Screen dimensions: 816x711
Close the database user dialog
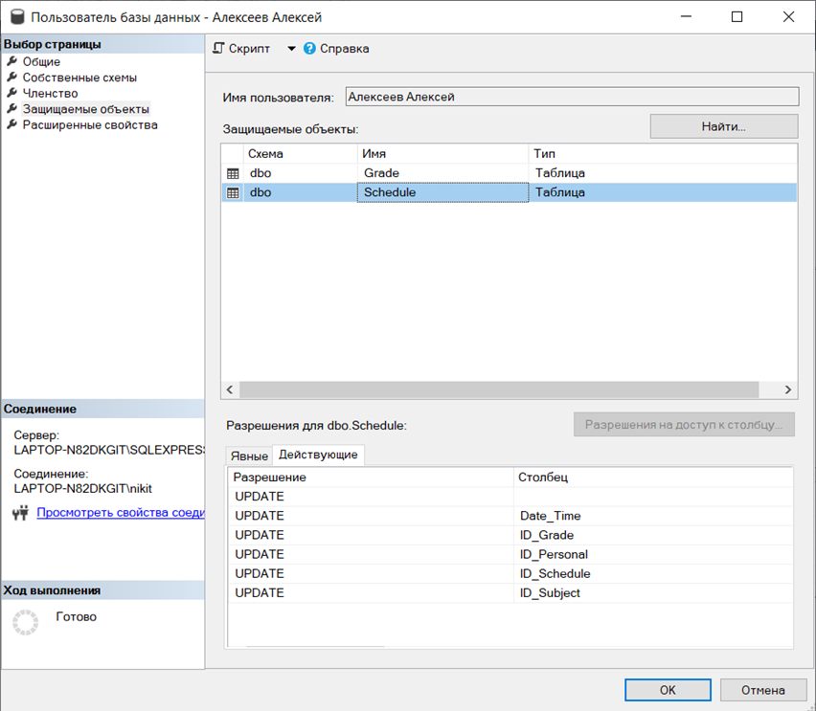[x=788, y=16]
